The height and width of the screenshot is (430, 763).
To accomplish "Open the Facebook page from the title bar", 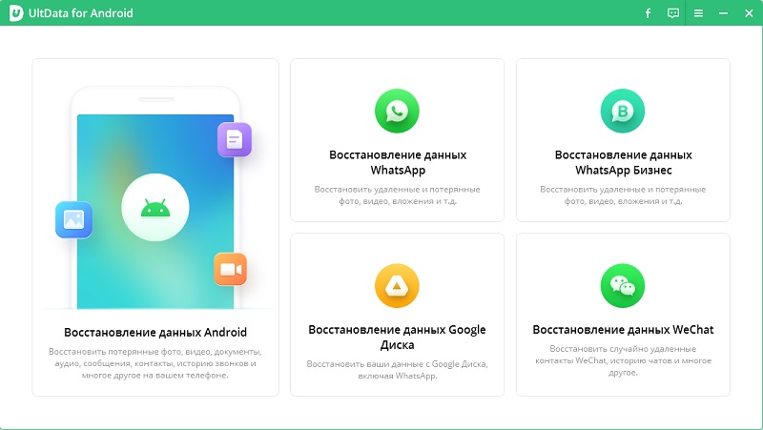I will [x=648, y=13].
